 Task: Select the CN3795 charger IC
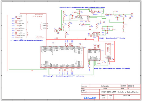pyautogui.click(x=84, y=18)
